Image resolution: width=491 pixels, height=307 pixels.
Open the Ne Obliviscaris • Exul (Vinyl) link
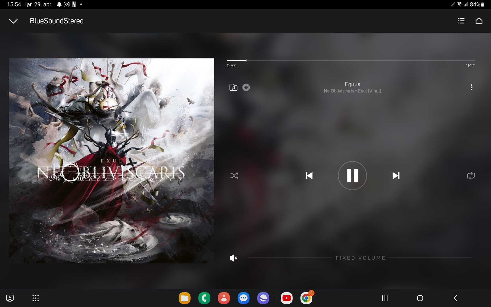pyautogui.click(x=352, y=91)
